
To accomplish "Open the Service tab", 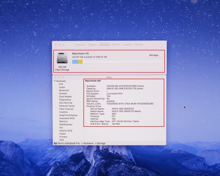I will pyautogui.click(x=139, y=45).
